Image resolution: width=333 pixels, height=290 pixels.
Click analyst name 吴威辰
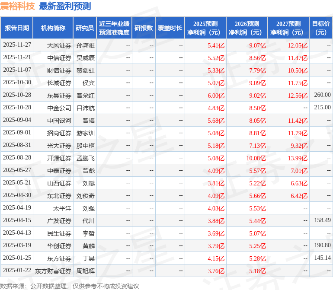point(86,58)
